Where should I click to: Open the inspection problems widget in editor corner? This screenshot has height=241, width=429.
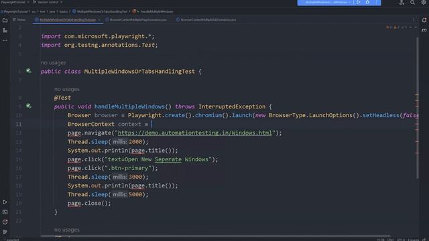point(397,27)
